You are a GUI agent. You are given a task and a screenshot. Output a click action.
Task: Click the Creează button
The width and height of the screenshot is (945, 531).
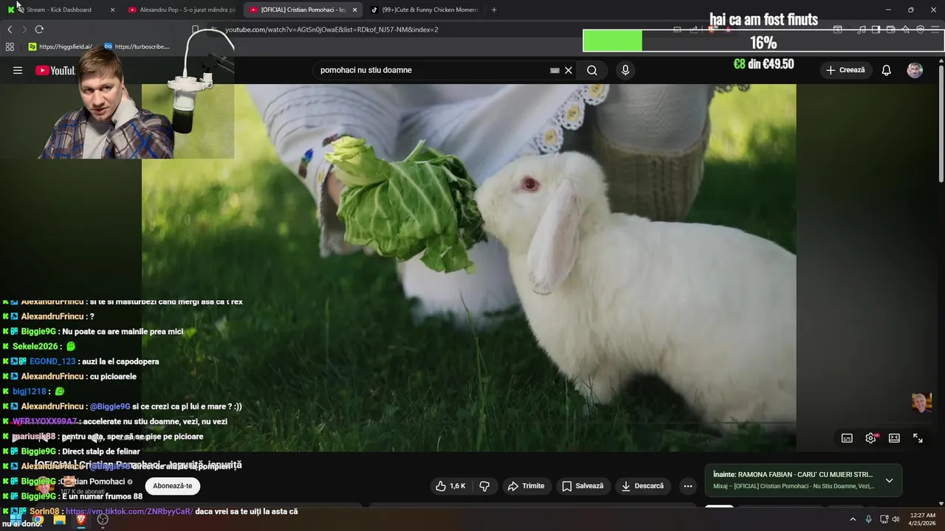coord(846,70)
